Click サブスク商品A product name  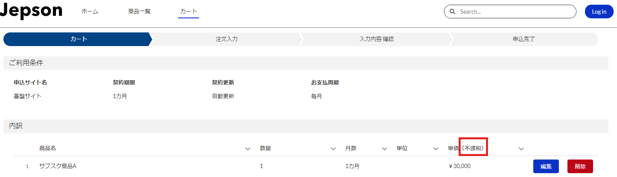pos(58,166)
